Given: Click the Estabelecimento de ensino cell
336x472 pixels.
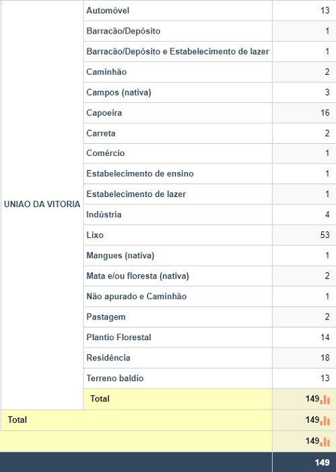Looking at the screenshot, I should 178,173.
